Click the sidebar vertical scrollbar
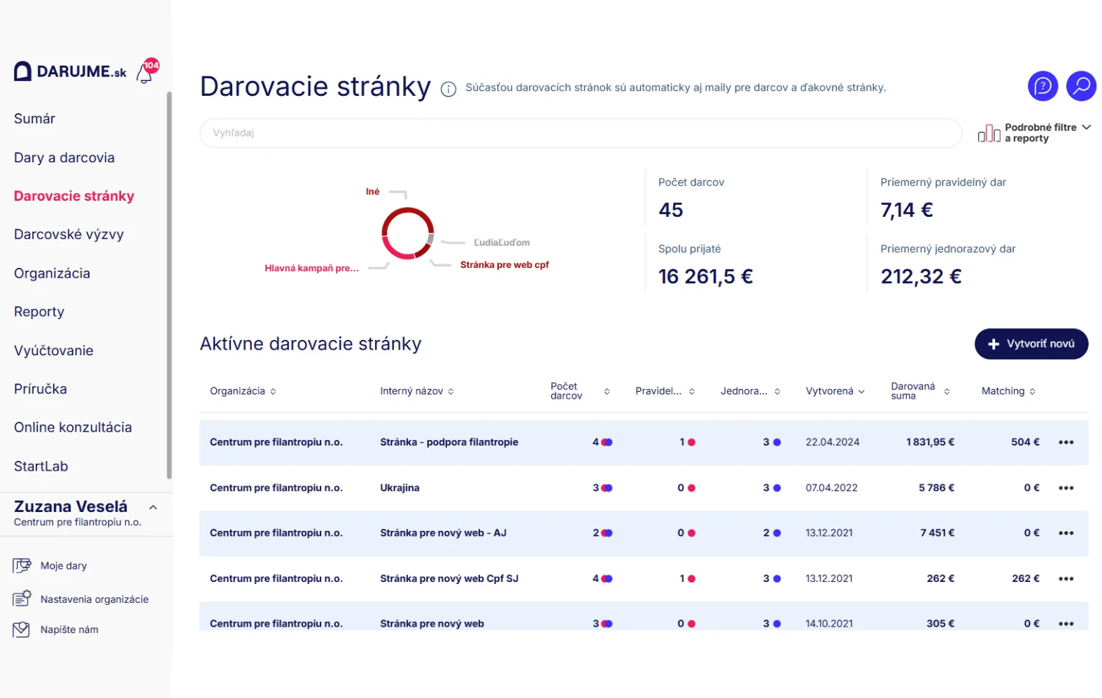Image resolution: width=1102 pixels, height=698 pixels. [x=169, y=285]
